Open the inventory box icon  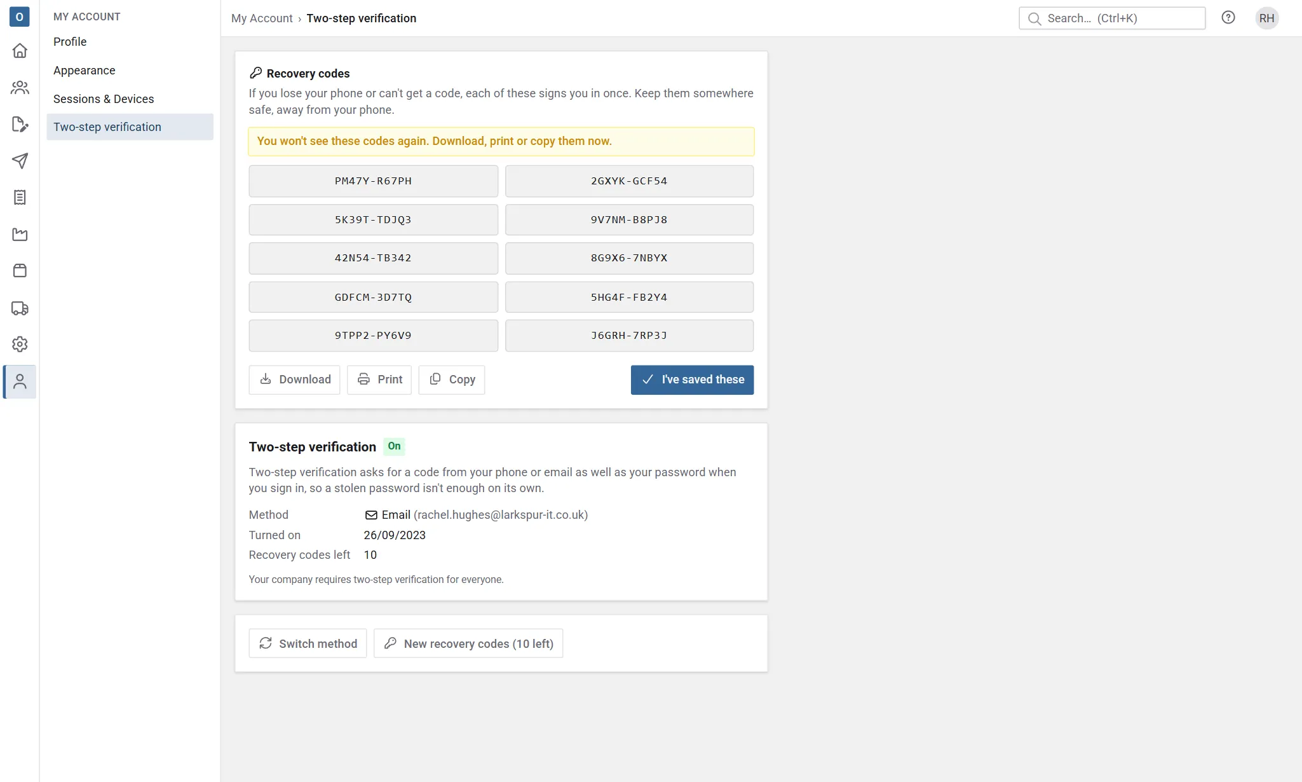[20, 271]
